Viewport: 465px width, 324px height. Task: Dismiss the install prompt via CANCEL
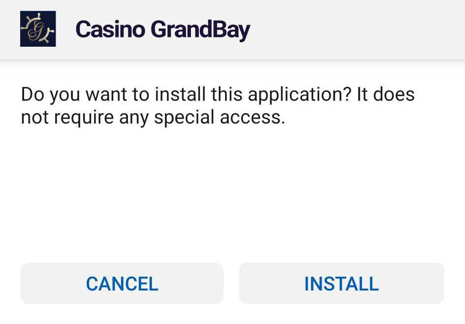coord(122,283)
